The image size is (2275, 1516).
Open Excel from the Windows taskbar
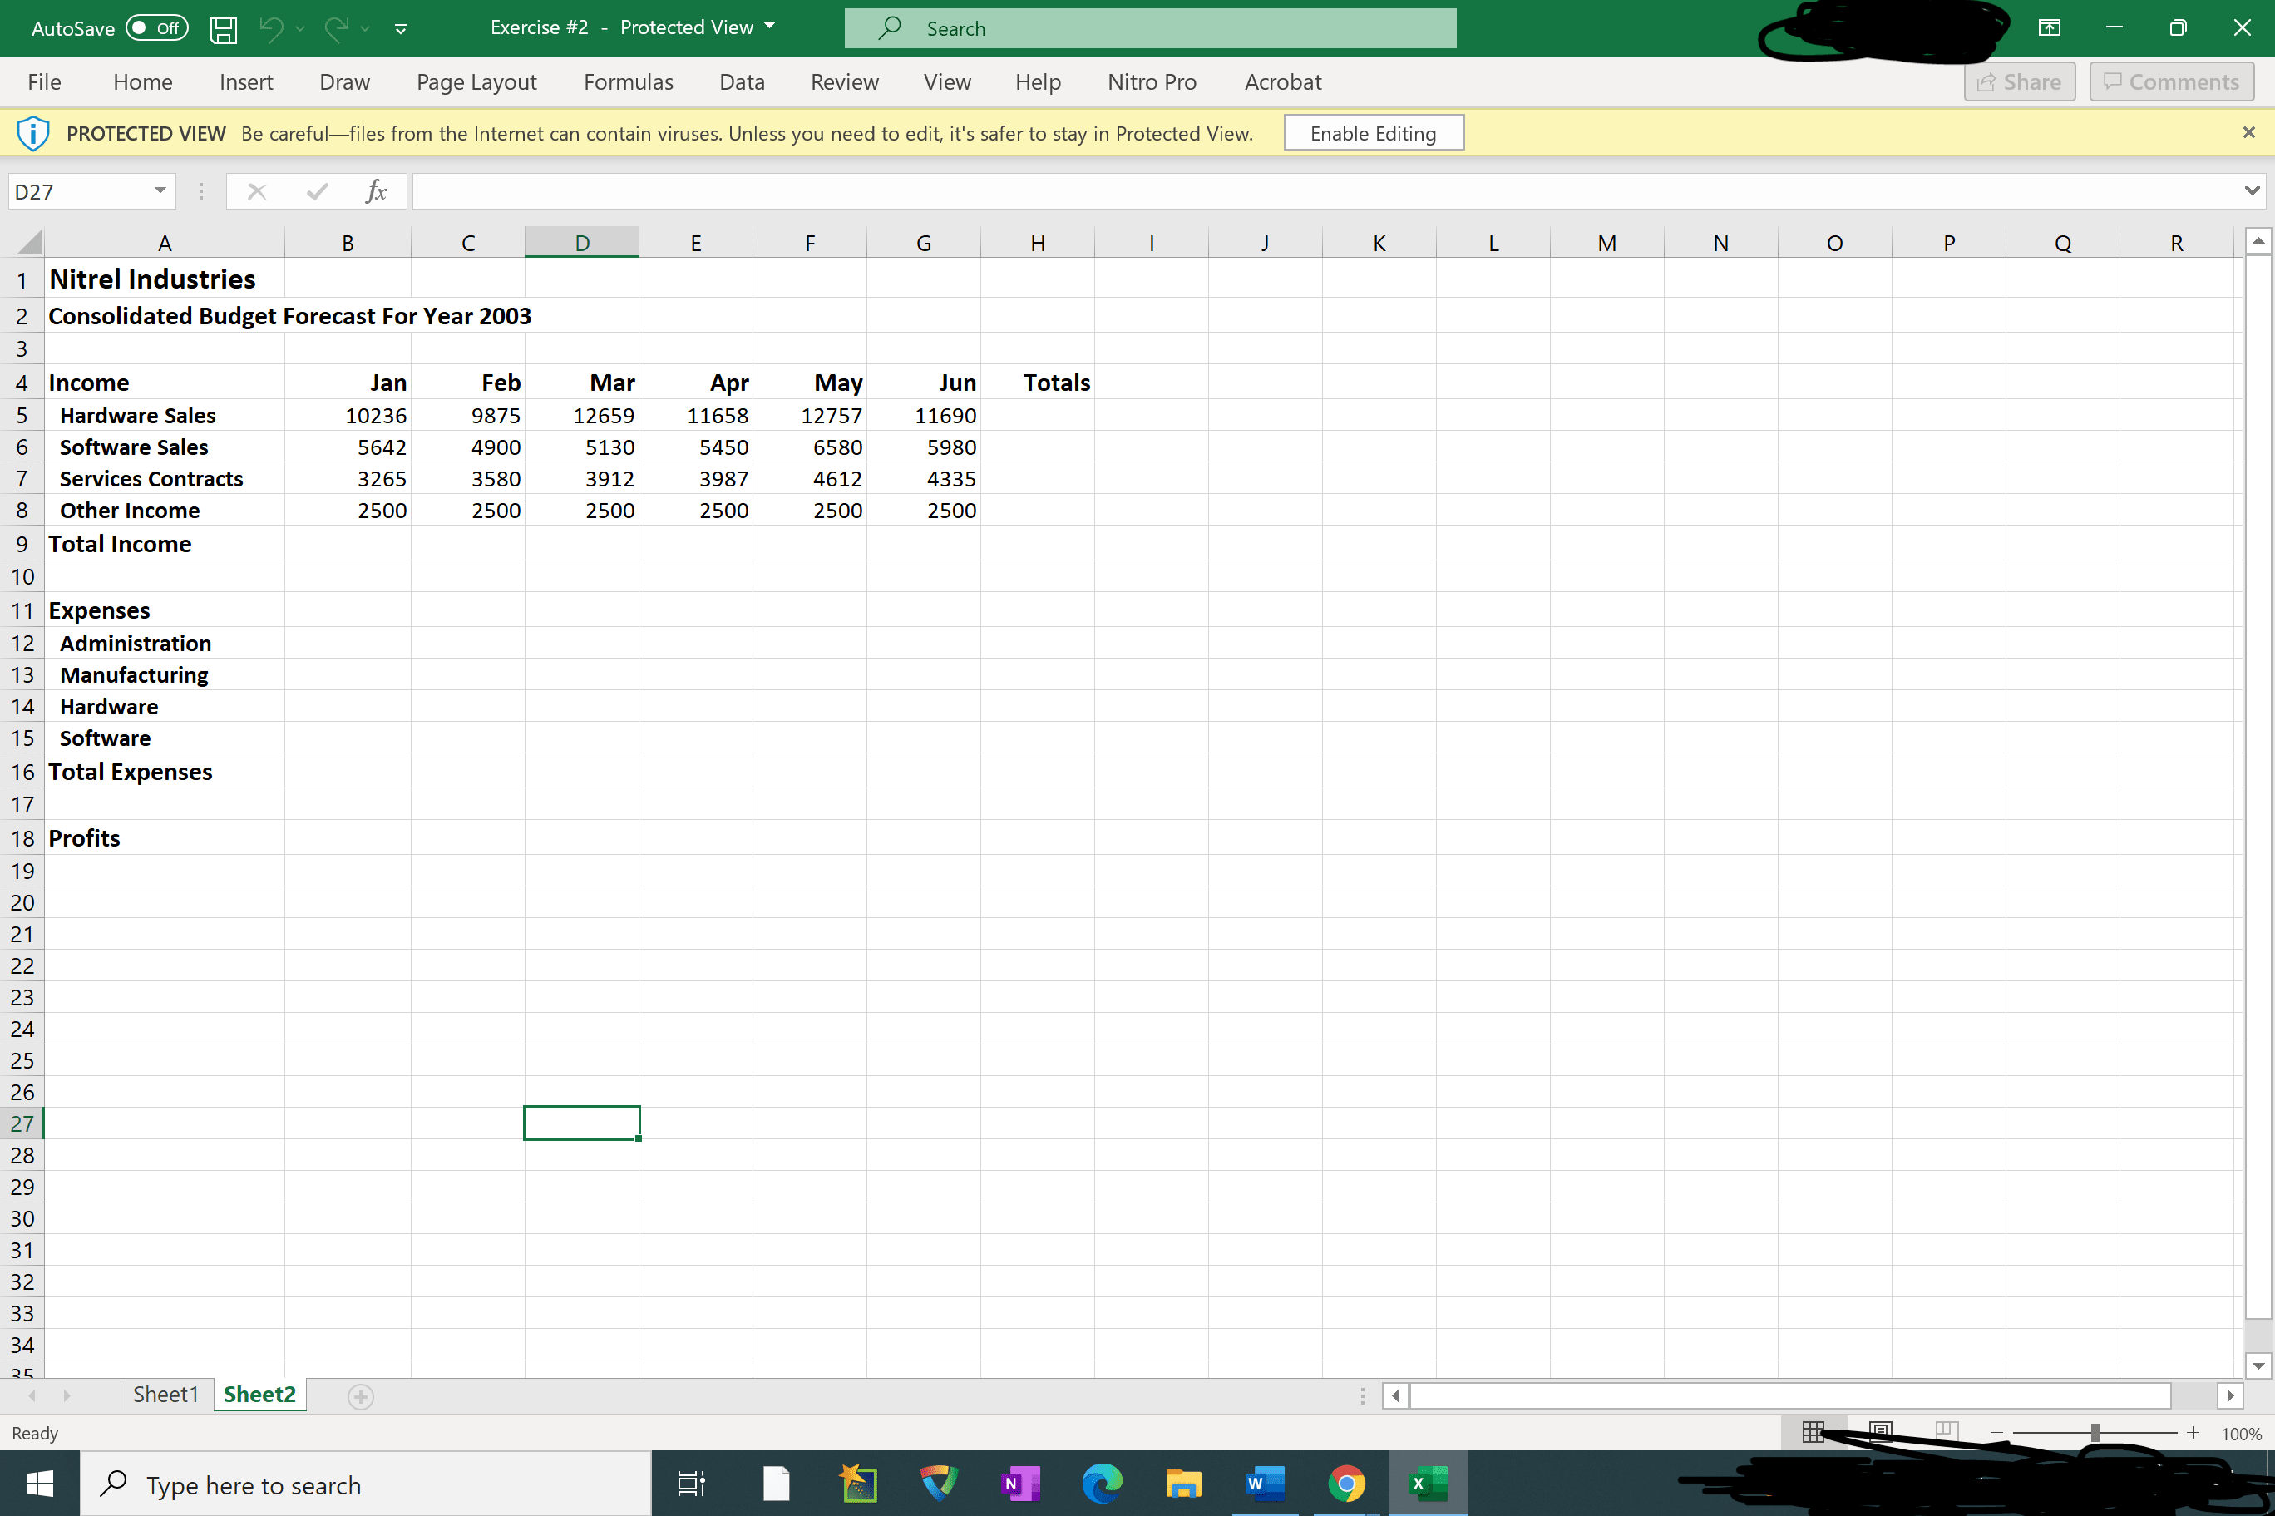tap(1428, 1483)
